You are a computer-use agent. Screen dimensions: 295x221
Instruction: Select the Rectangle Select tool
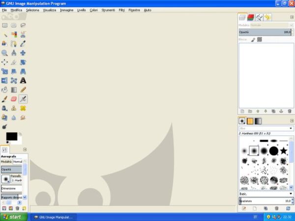click(x=5, y=25)
